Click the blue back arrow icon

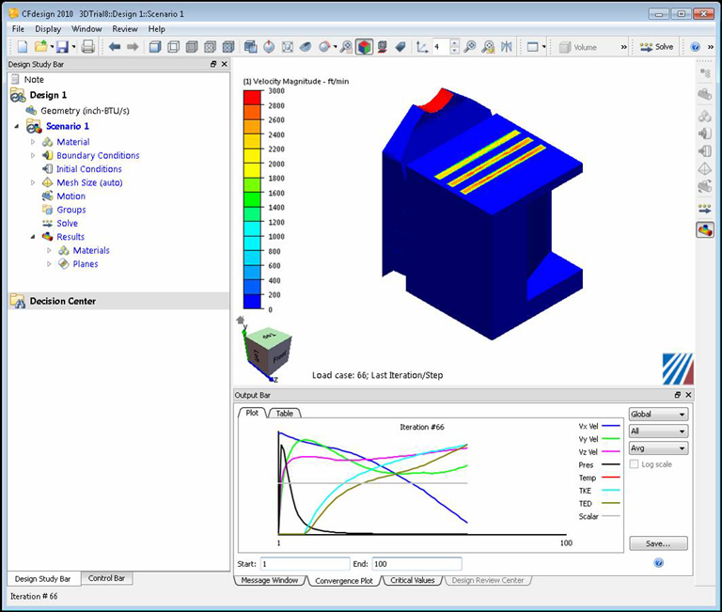114,47
